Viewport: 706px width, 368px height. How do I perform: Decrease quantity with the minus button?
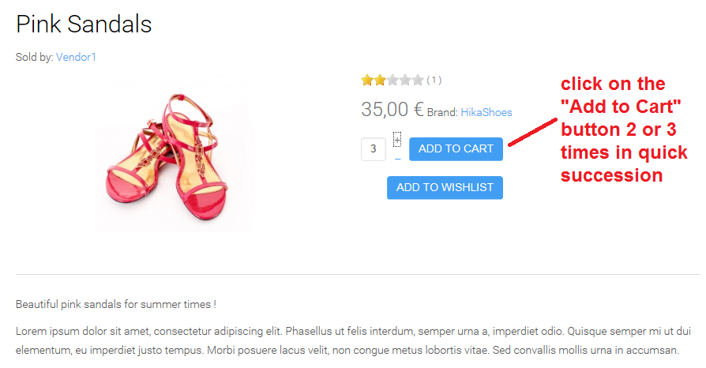(397, 159)
